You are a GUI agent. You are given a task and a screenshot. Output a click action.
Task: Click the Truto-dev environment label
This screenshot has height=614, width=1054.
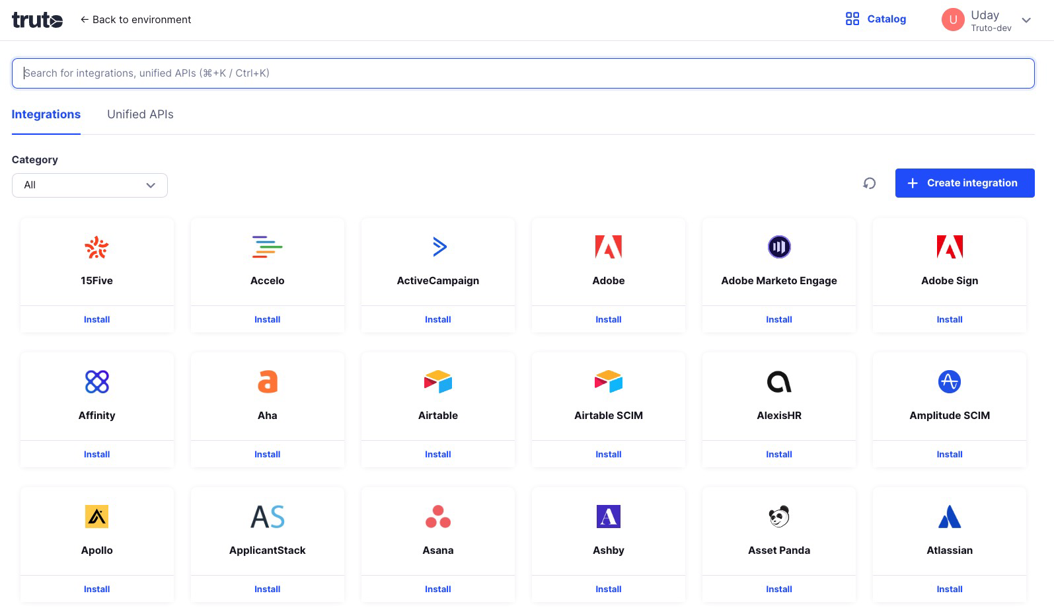(x=991, y=28)
